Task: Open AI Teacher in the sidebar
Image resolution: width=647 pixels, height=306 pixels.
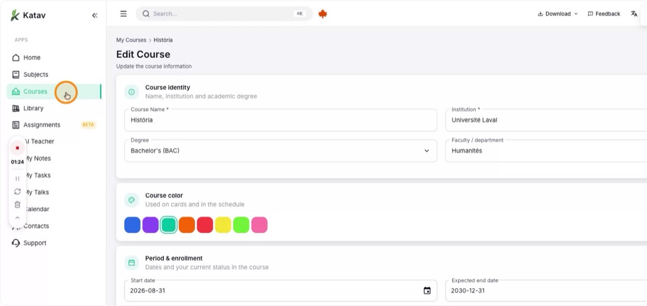Action: [54, 142]
